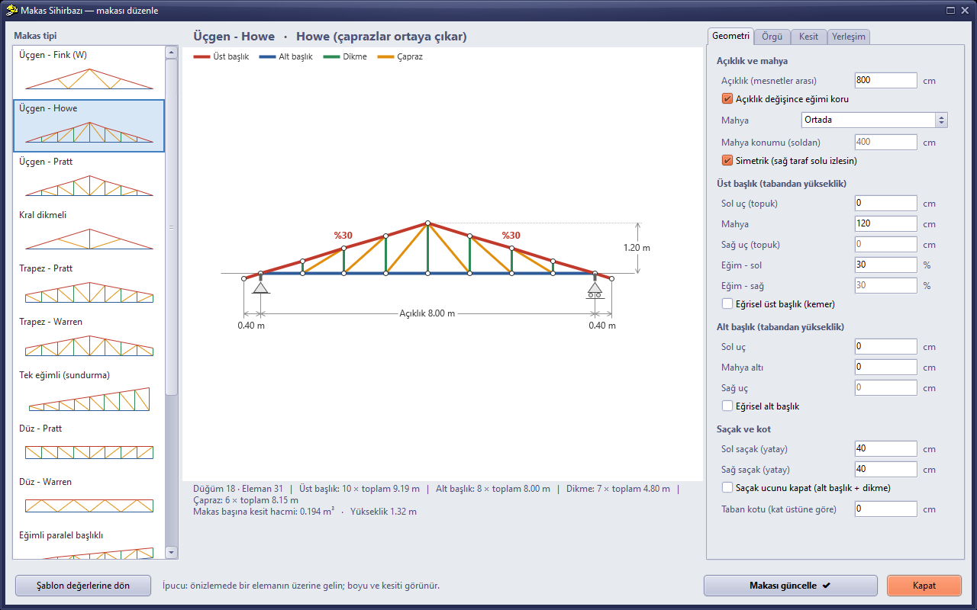Enable Eğrisel üst başlık (kemer)
Viewport: 977px width, 610px height.
click(x=727, y=303)
